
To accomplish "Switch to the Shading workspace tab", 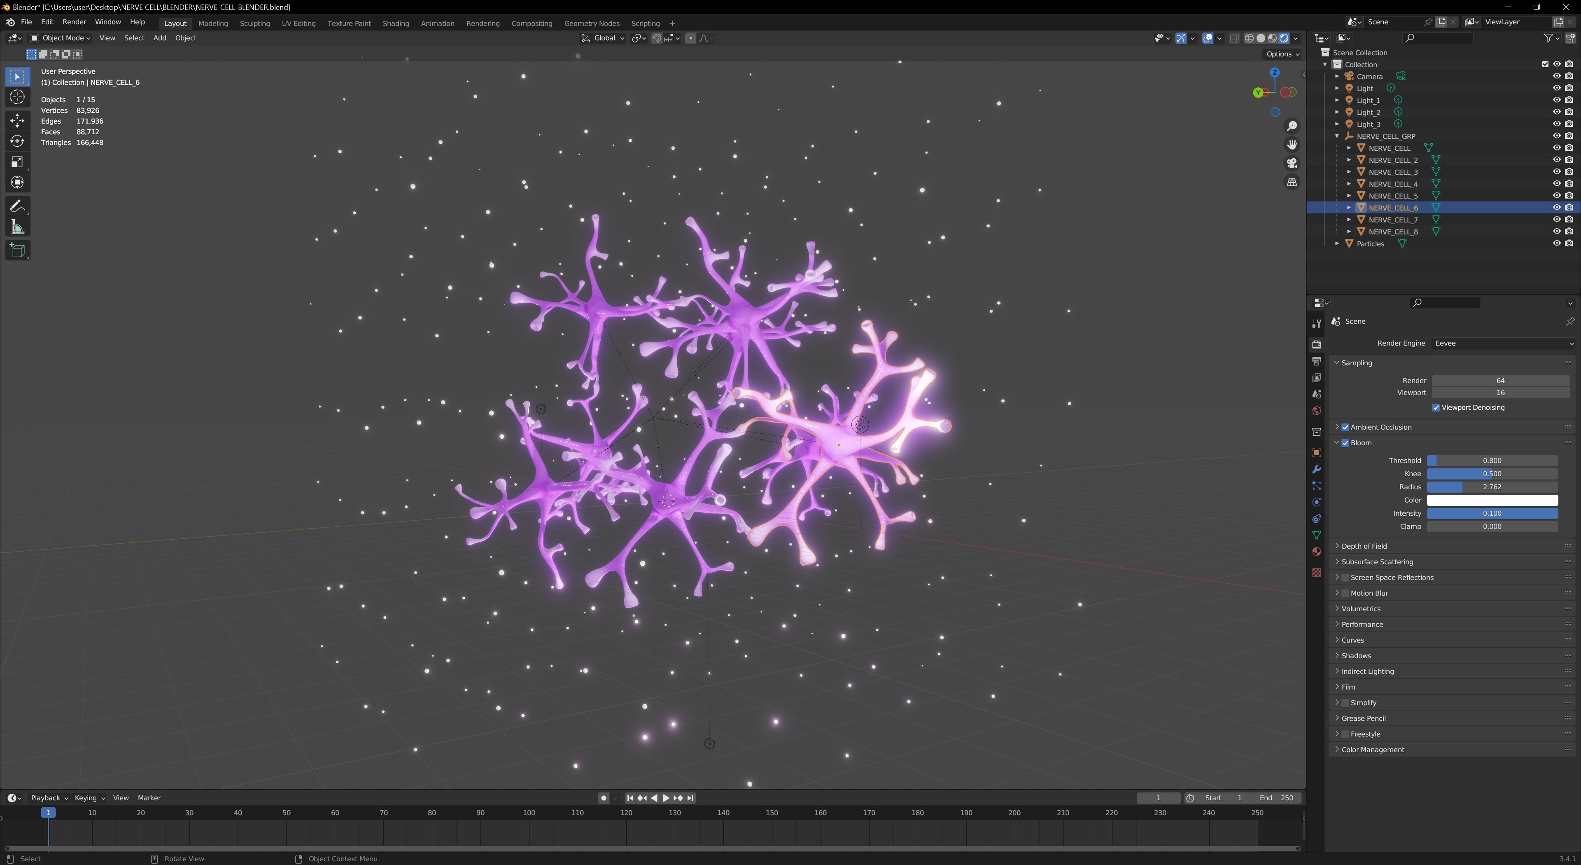I will pos(395,23).
